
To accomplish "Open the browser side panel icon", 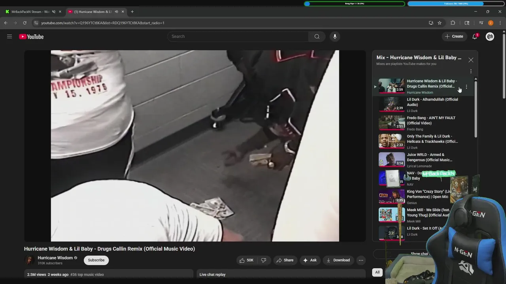I will tap(467, 23).
